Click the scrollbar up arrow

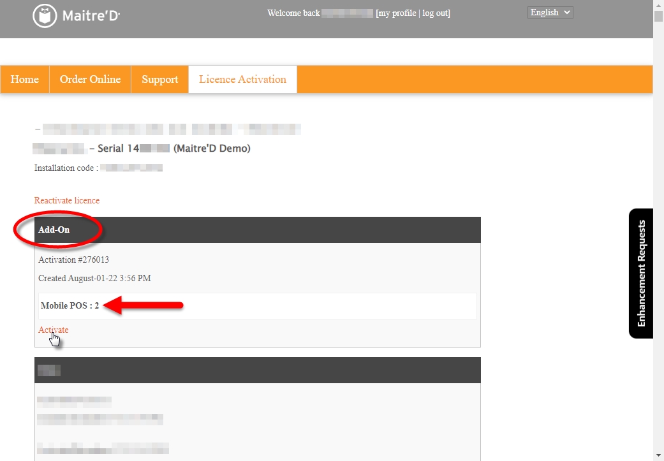pyautogui.click(x=658, y=4)
